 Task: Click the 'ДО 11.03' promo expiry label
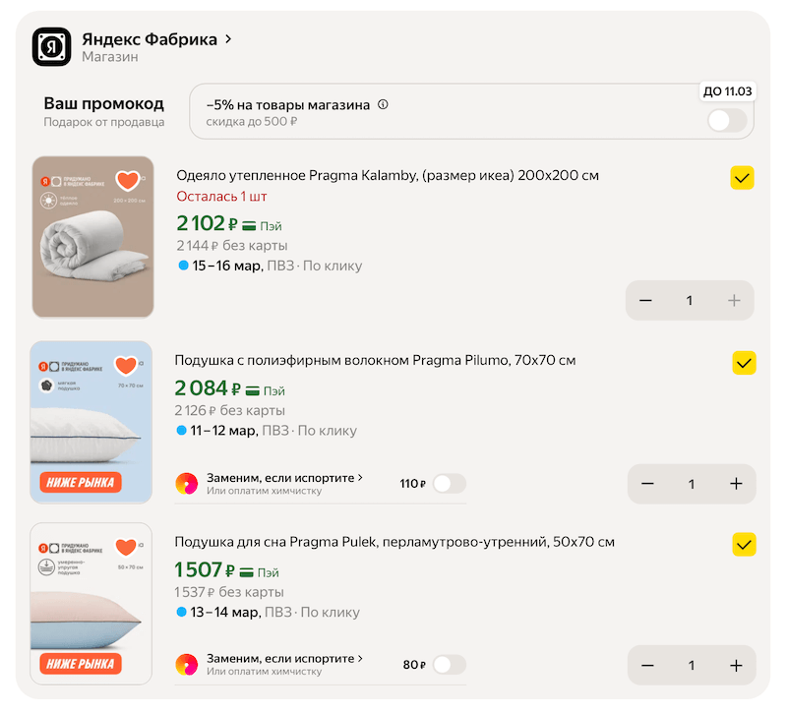tap(727, 91)
